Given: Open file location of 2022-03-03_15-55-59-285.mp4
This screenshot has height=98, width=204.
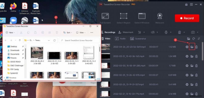Looking at the screenshot, I should click(x=192, y=66).
